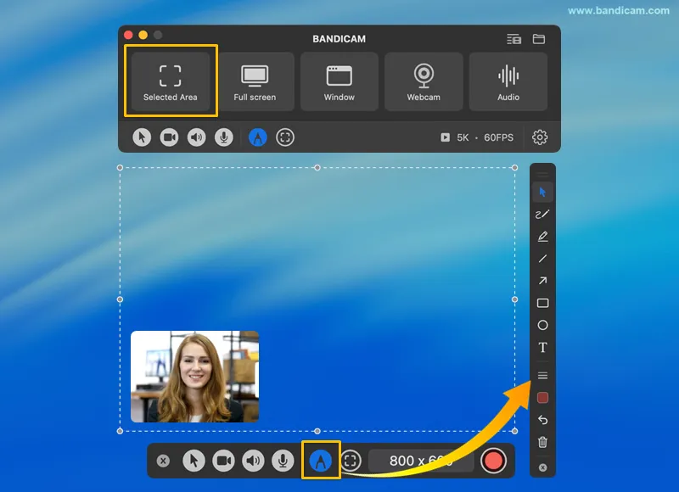
Task: Click the red close button of Bandicam
Action: tap(128, 35)
